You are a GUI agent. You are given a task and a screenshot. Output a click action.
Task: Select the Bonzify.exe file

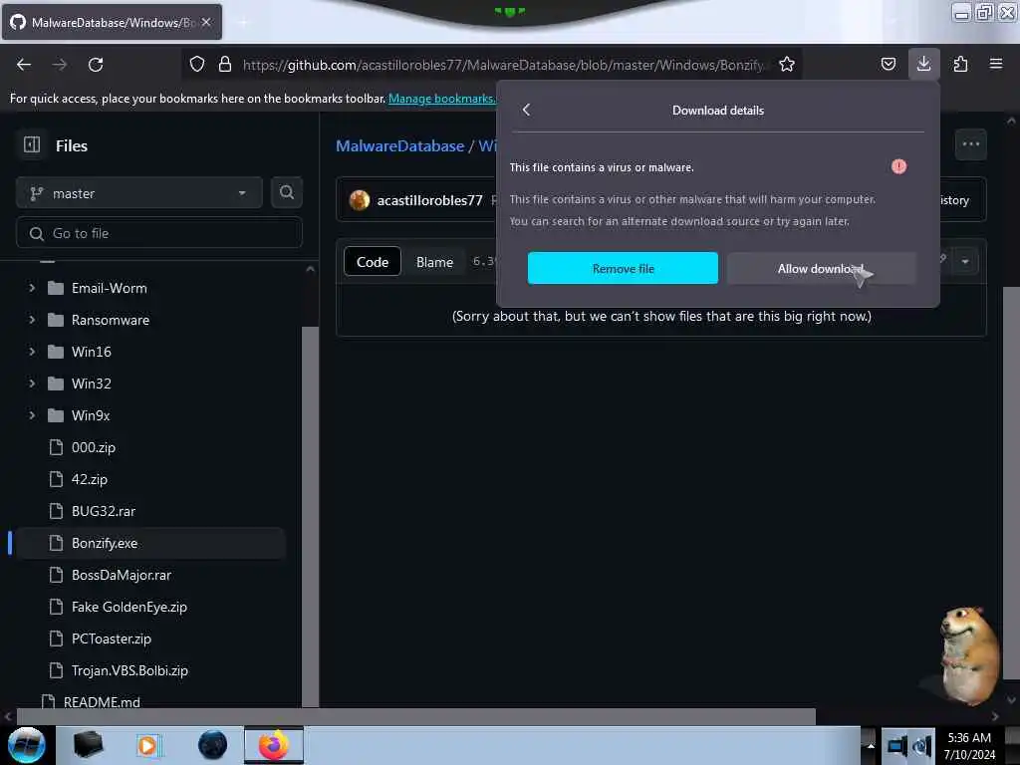pos(104,543)
